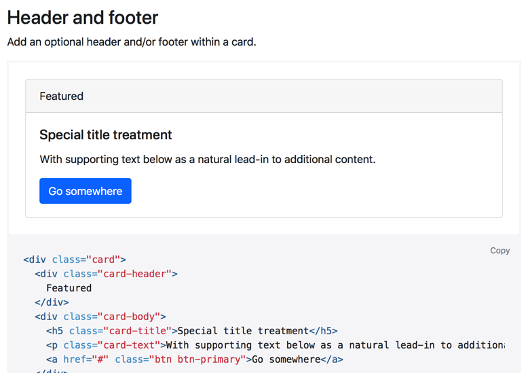This screenshot has height=373, width=528.
Task: Click the word Featured inside the code block
Action: tap(69, 288)
